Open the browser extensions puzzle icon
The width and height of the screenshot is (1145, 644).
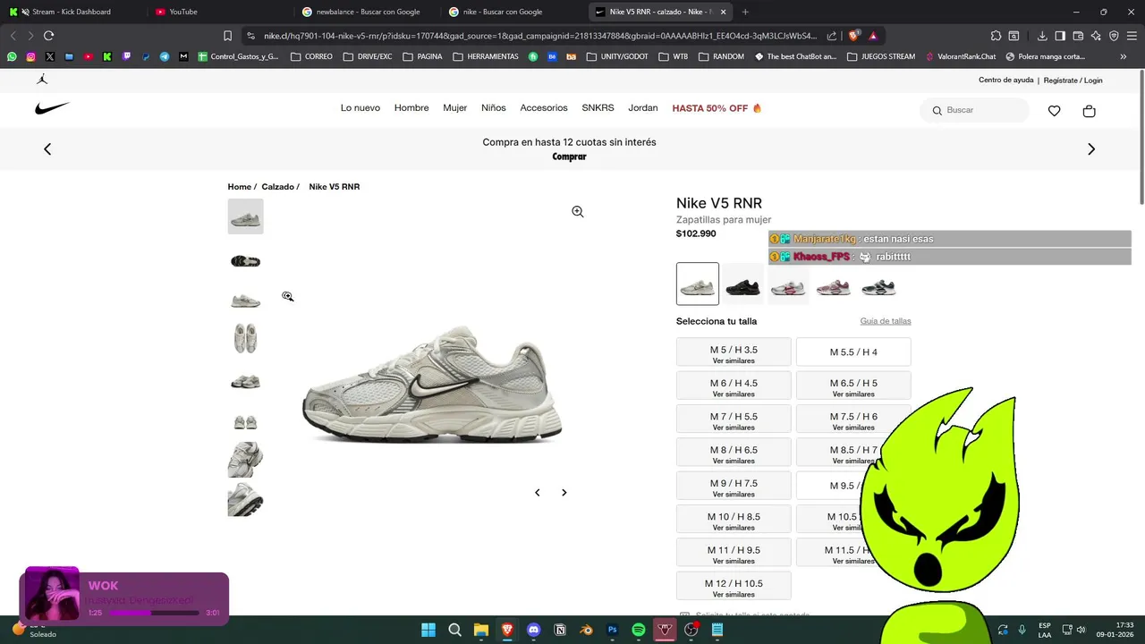click(996, 36)
